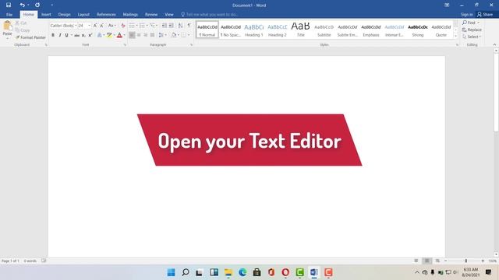Screen dimensions: 499x280
Task: Open Windows Start menu on taskbar
Action: click(171, 272)
